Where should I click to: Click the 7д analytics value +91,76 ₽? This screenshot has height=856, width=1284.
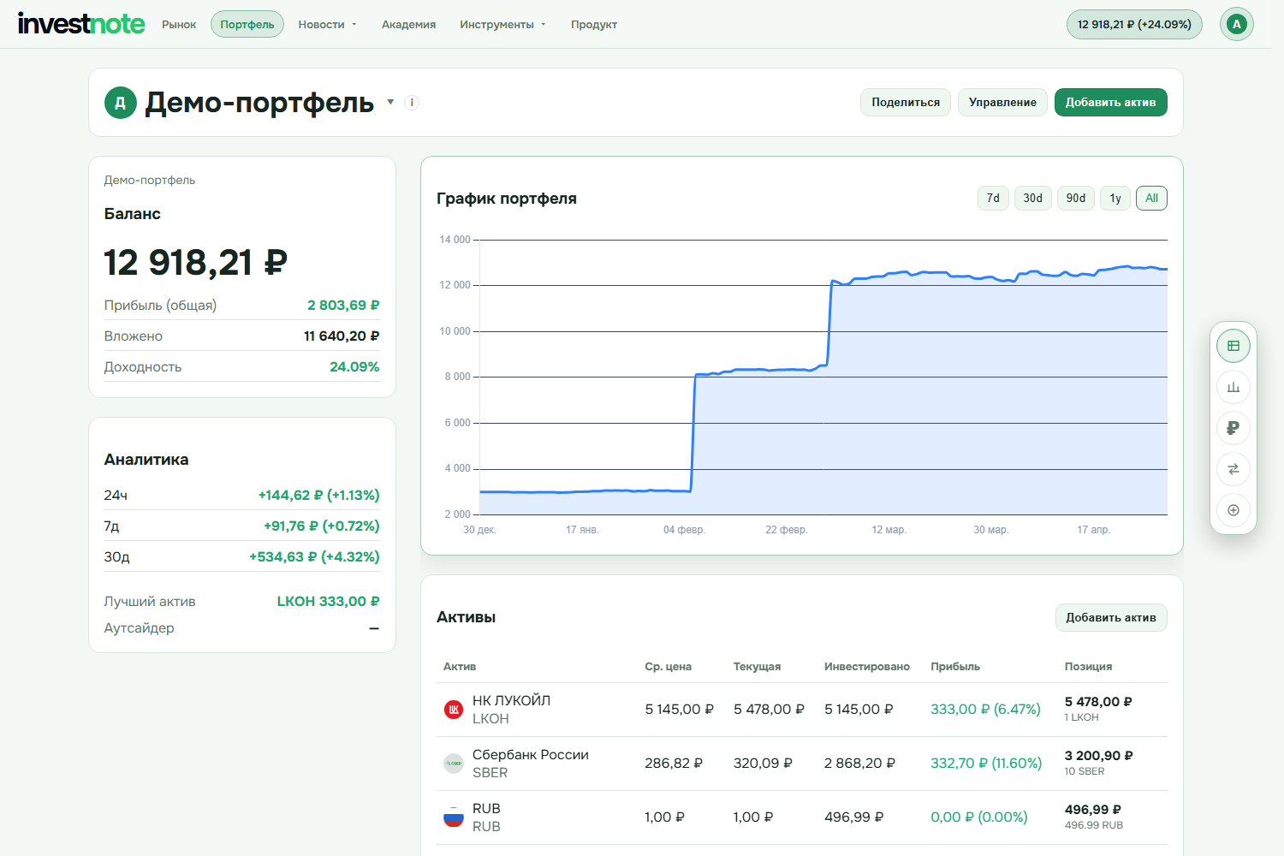(321, 526)
